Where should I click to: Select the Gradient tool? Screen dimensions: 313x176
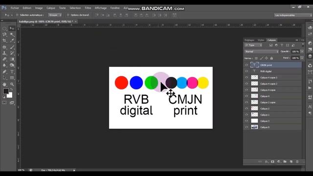pyautogui.click(x=12, y=59)
